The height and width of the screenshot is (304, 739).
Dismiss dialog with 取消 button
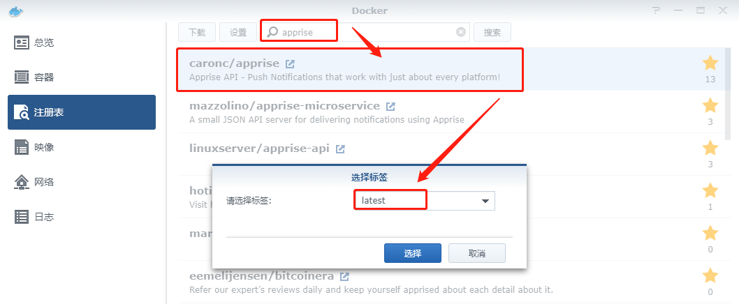tap(477, 253)
